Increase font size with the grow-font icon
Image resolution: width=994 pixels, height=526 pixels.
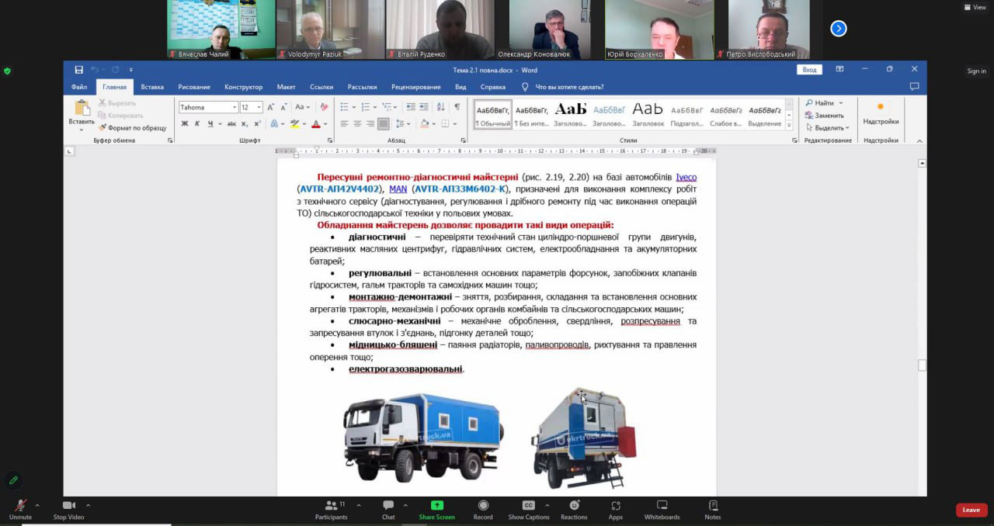272,107
